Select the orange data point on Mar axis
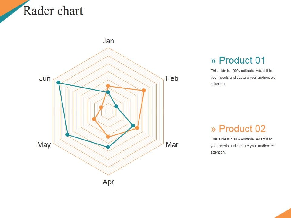 pos(137,128)
